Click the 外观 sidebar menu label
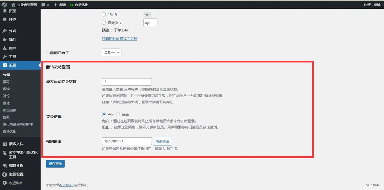This screenshot has height=190, width=384. (13, 31)
